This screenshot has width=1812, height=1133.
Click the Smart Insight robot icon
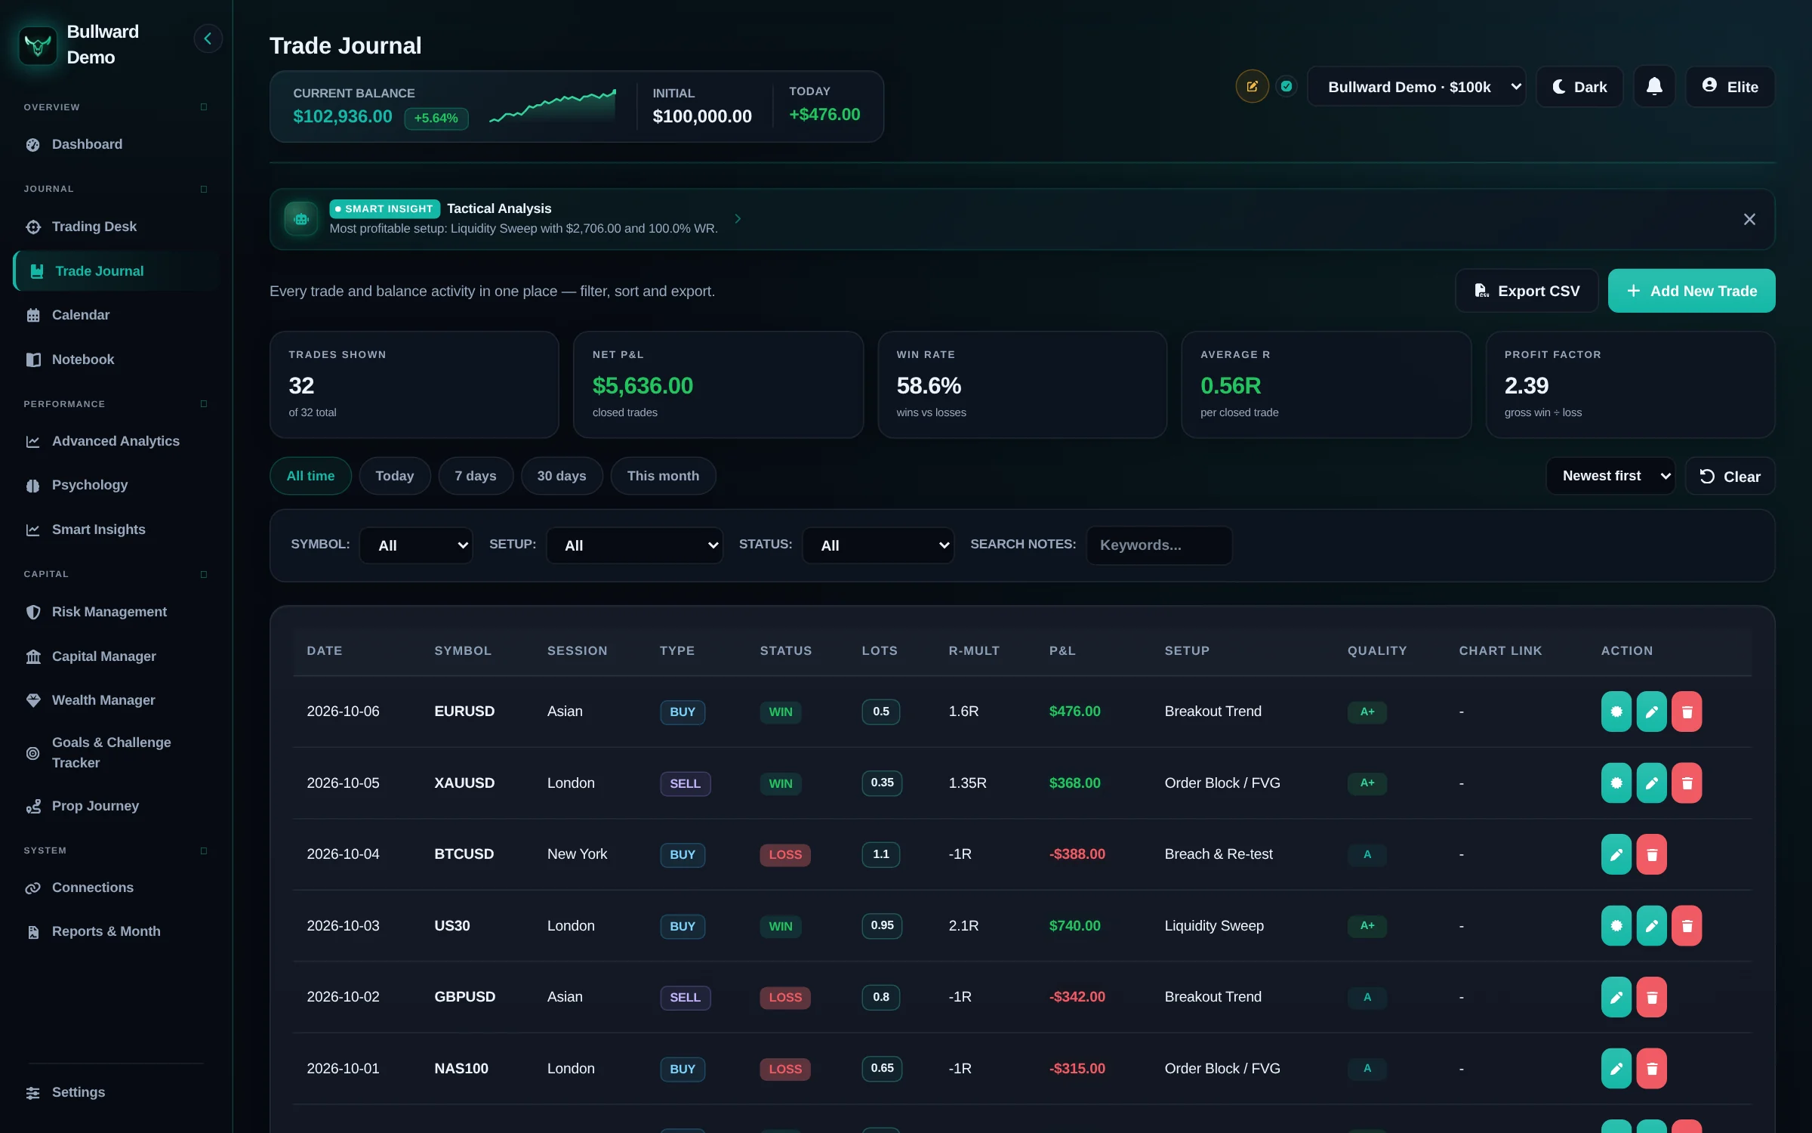click(301, 219)
